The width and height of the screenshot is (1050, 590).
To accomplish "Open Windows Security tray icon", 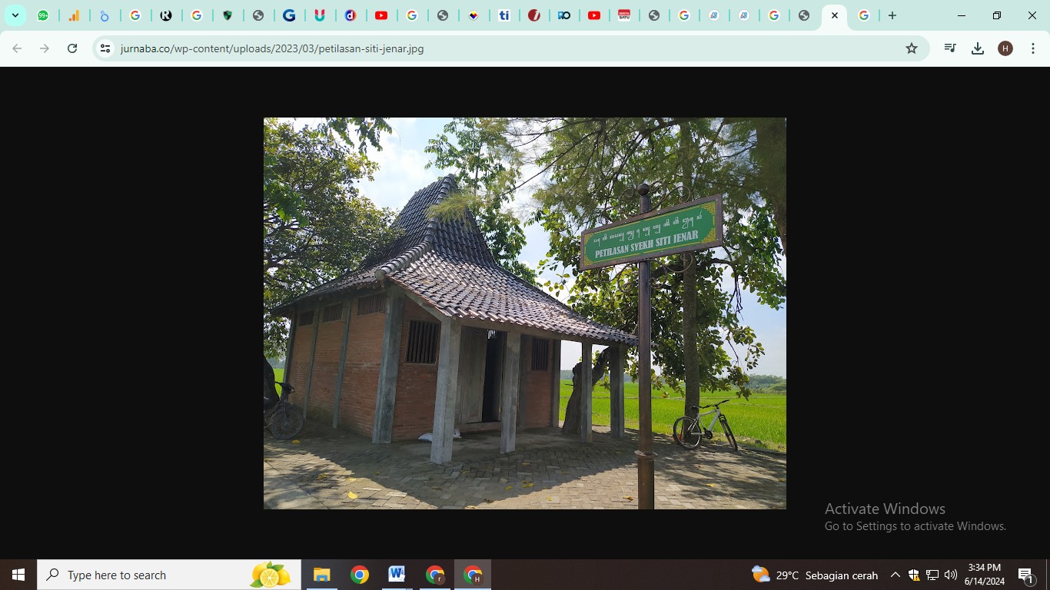I will pyautogui.click(x=914, y=575).
